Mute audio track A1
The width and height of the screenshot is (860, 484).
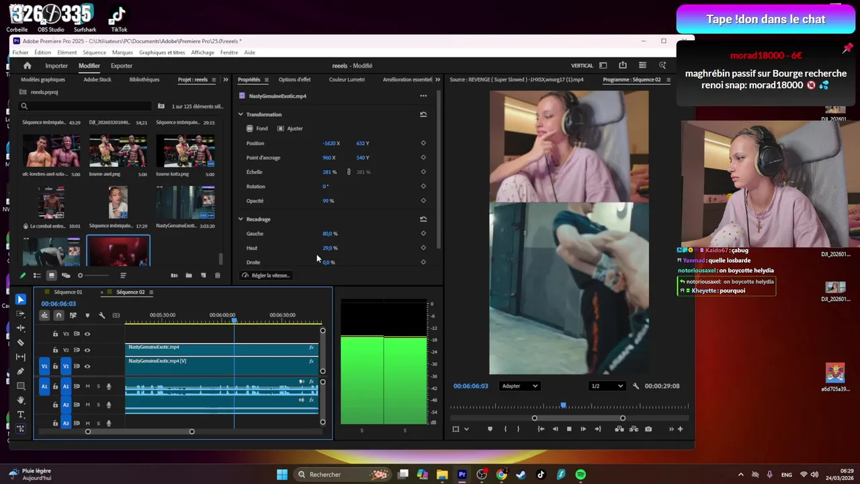pyautogui.click(x=87, y=387)
